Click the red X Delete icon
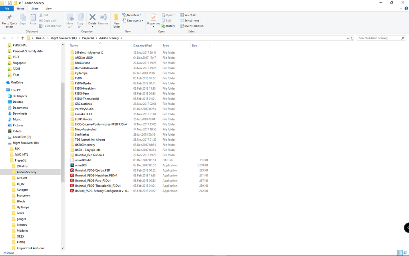 [92, 17]
